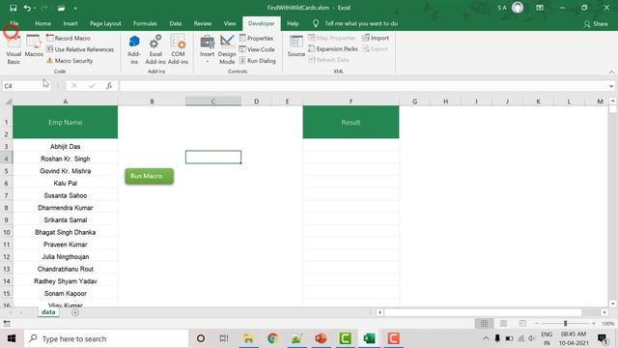Open the Windows Start menu
The height and width of the screenshot is (348, 618).
pos(12,338)
